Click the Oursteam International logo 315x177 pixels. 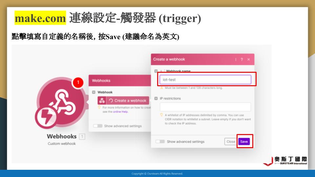(x=285, y=161)
